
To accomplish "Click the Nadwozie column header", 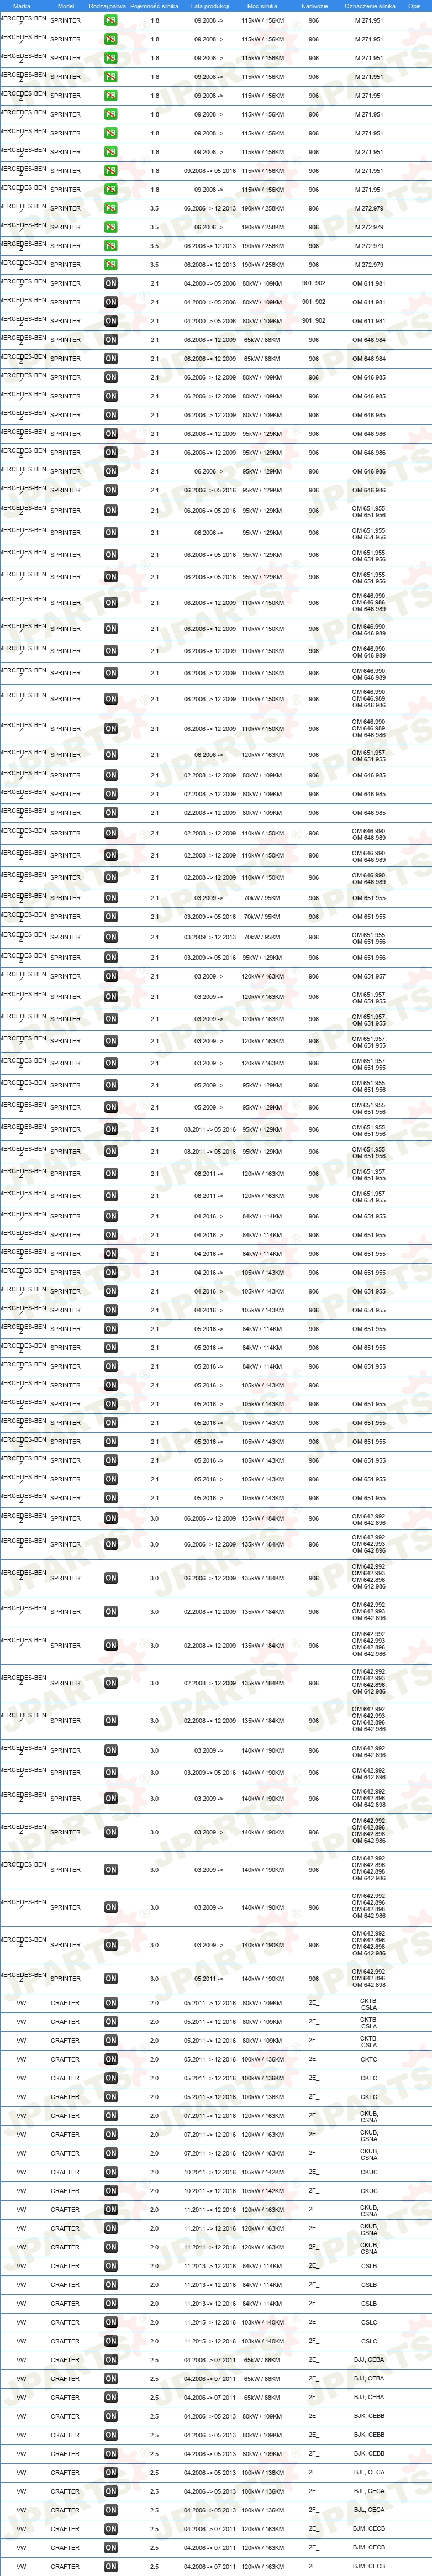I will pos(314,5).
